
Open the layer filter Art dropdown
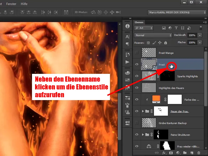144,28
